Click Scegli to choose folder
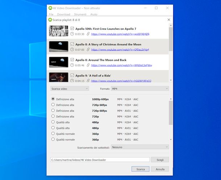The image size is (221, 180). [160, 160]
